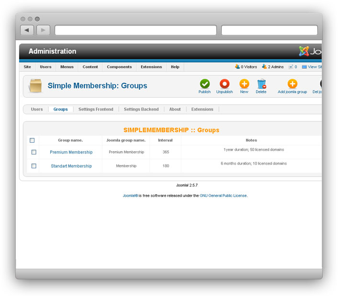338x297 pixels.
Task: Toggle the select-all checkbox in table header
Action: [x=32, y=141]
